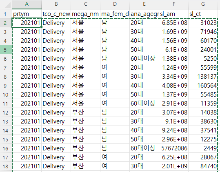Click 여 cell in row 7
This screenshot has width=220, height=172.
115,68
